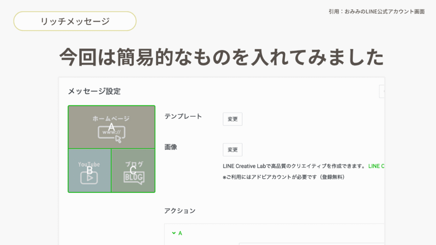Select the white letter B region marker
The width and height of the screenshot is (436, 245).
point(90,170)
